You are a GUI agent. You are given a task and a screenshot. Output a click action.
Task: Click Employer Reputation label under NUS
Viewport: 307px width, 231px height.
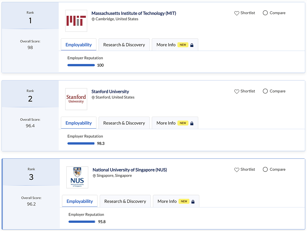86,214
